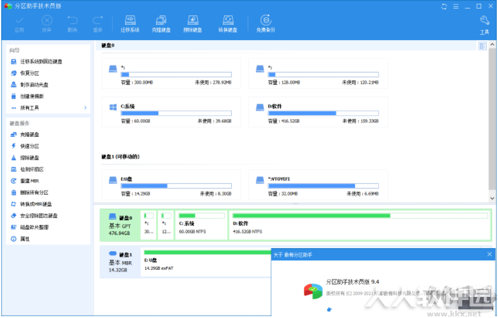498x318 pixels.
Task: Select the 128.00MB unnamed partition card
Action: click(x=318, y=74)
